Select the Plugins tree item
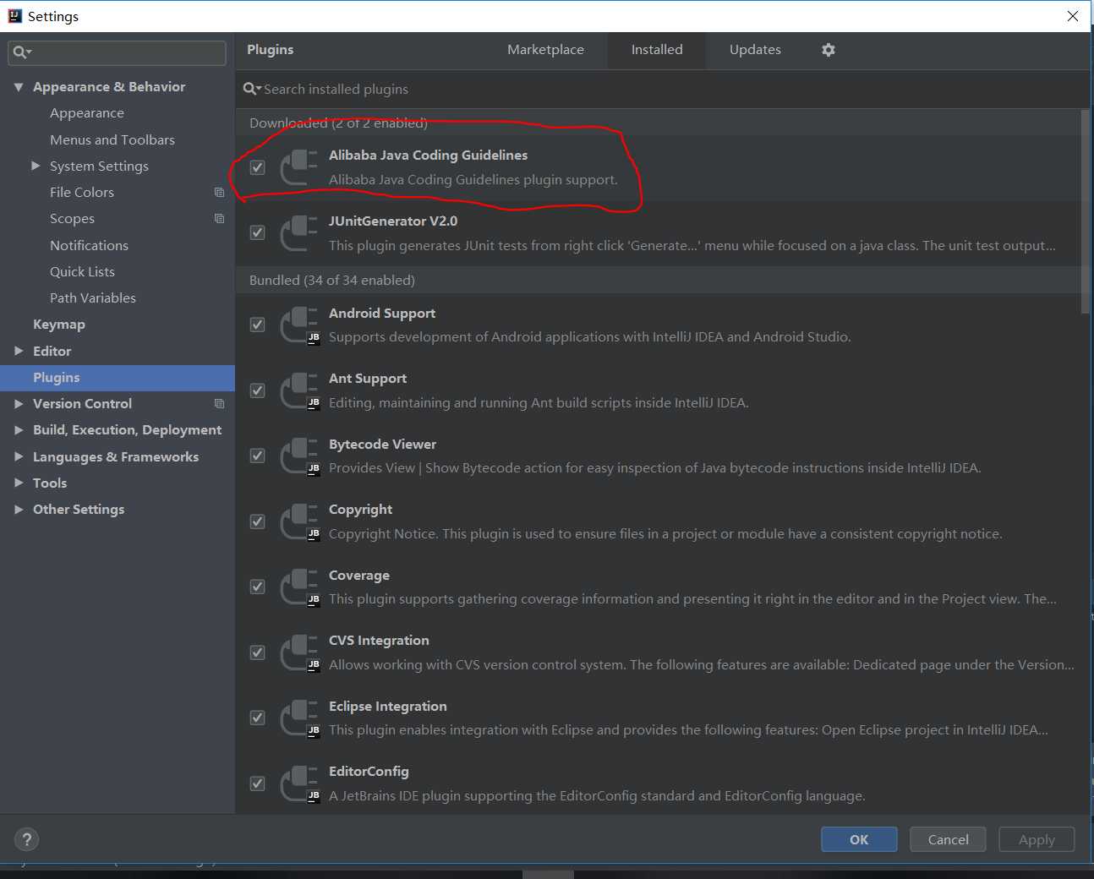Image resolution: width=1094 pixels, height=879 pixels. pyautogui.click(x=118, y=378)
